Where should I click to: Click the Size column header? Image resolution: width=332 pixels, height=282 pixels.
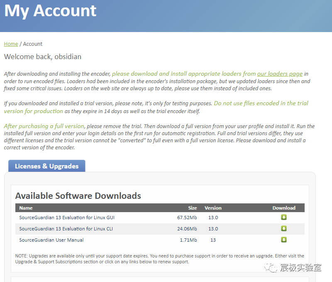coord(193,208)
